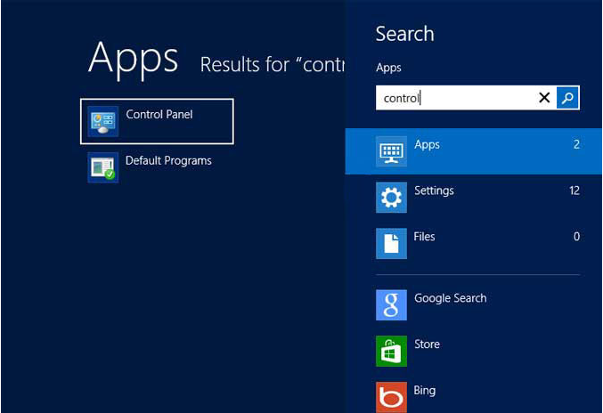Select the Default Programs label

(x=168, y=160)
